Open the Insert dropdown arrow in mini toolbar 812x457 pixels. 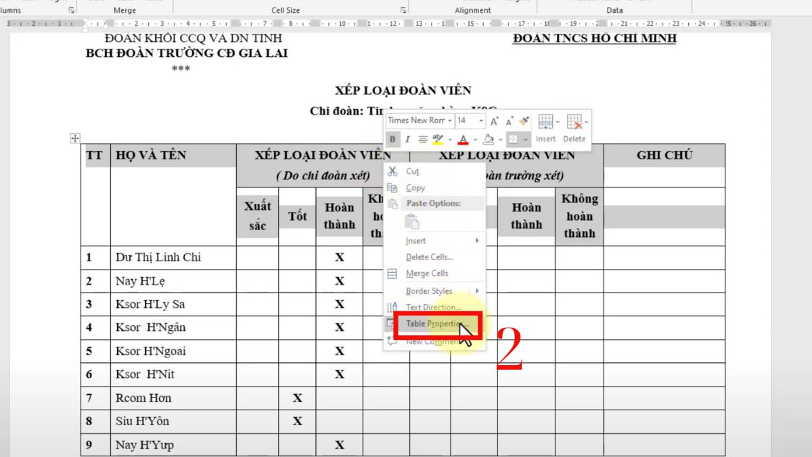(557, 123)
